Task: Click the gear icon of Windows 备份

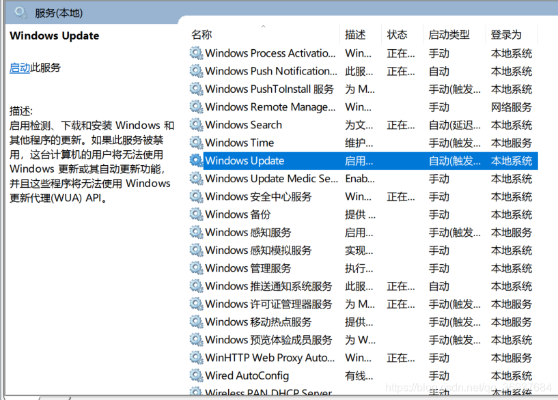Action: pos(196,214)
